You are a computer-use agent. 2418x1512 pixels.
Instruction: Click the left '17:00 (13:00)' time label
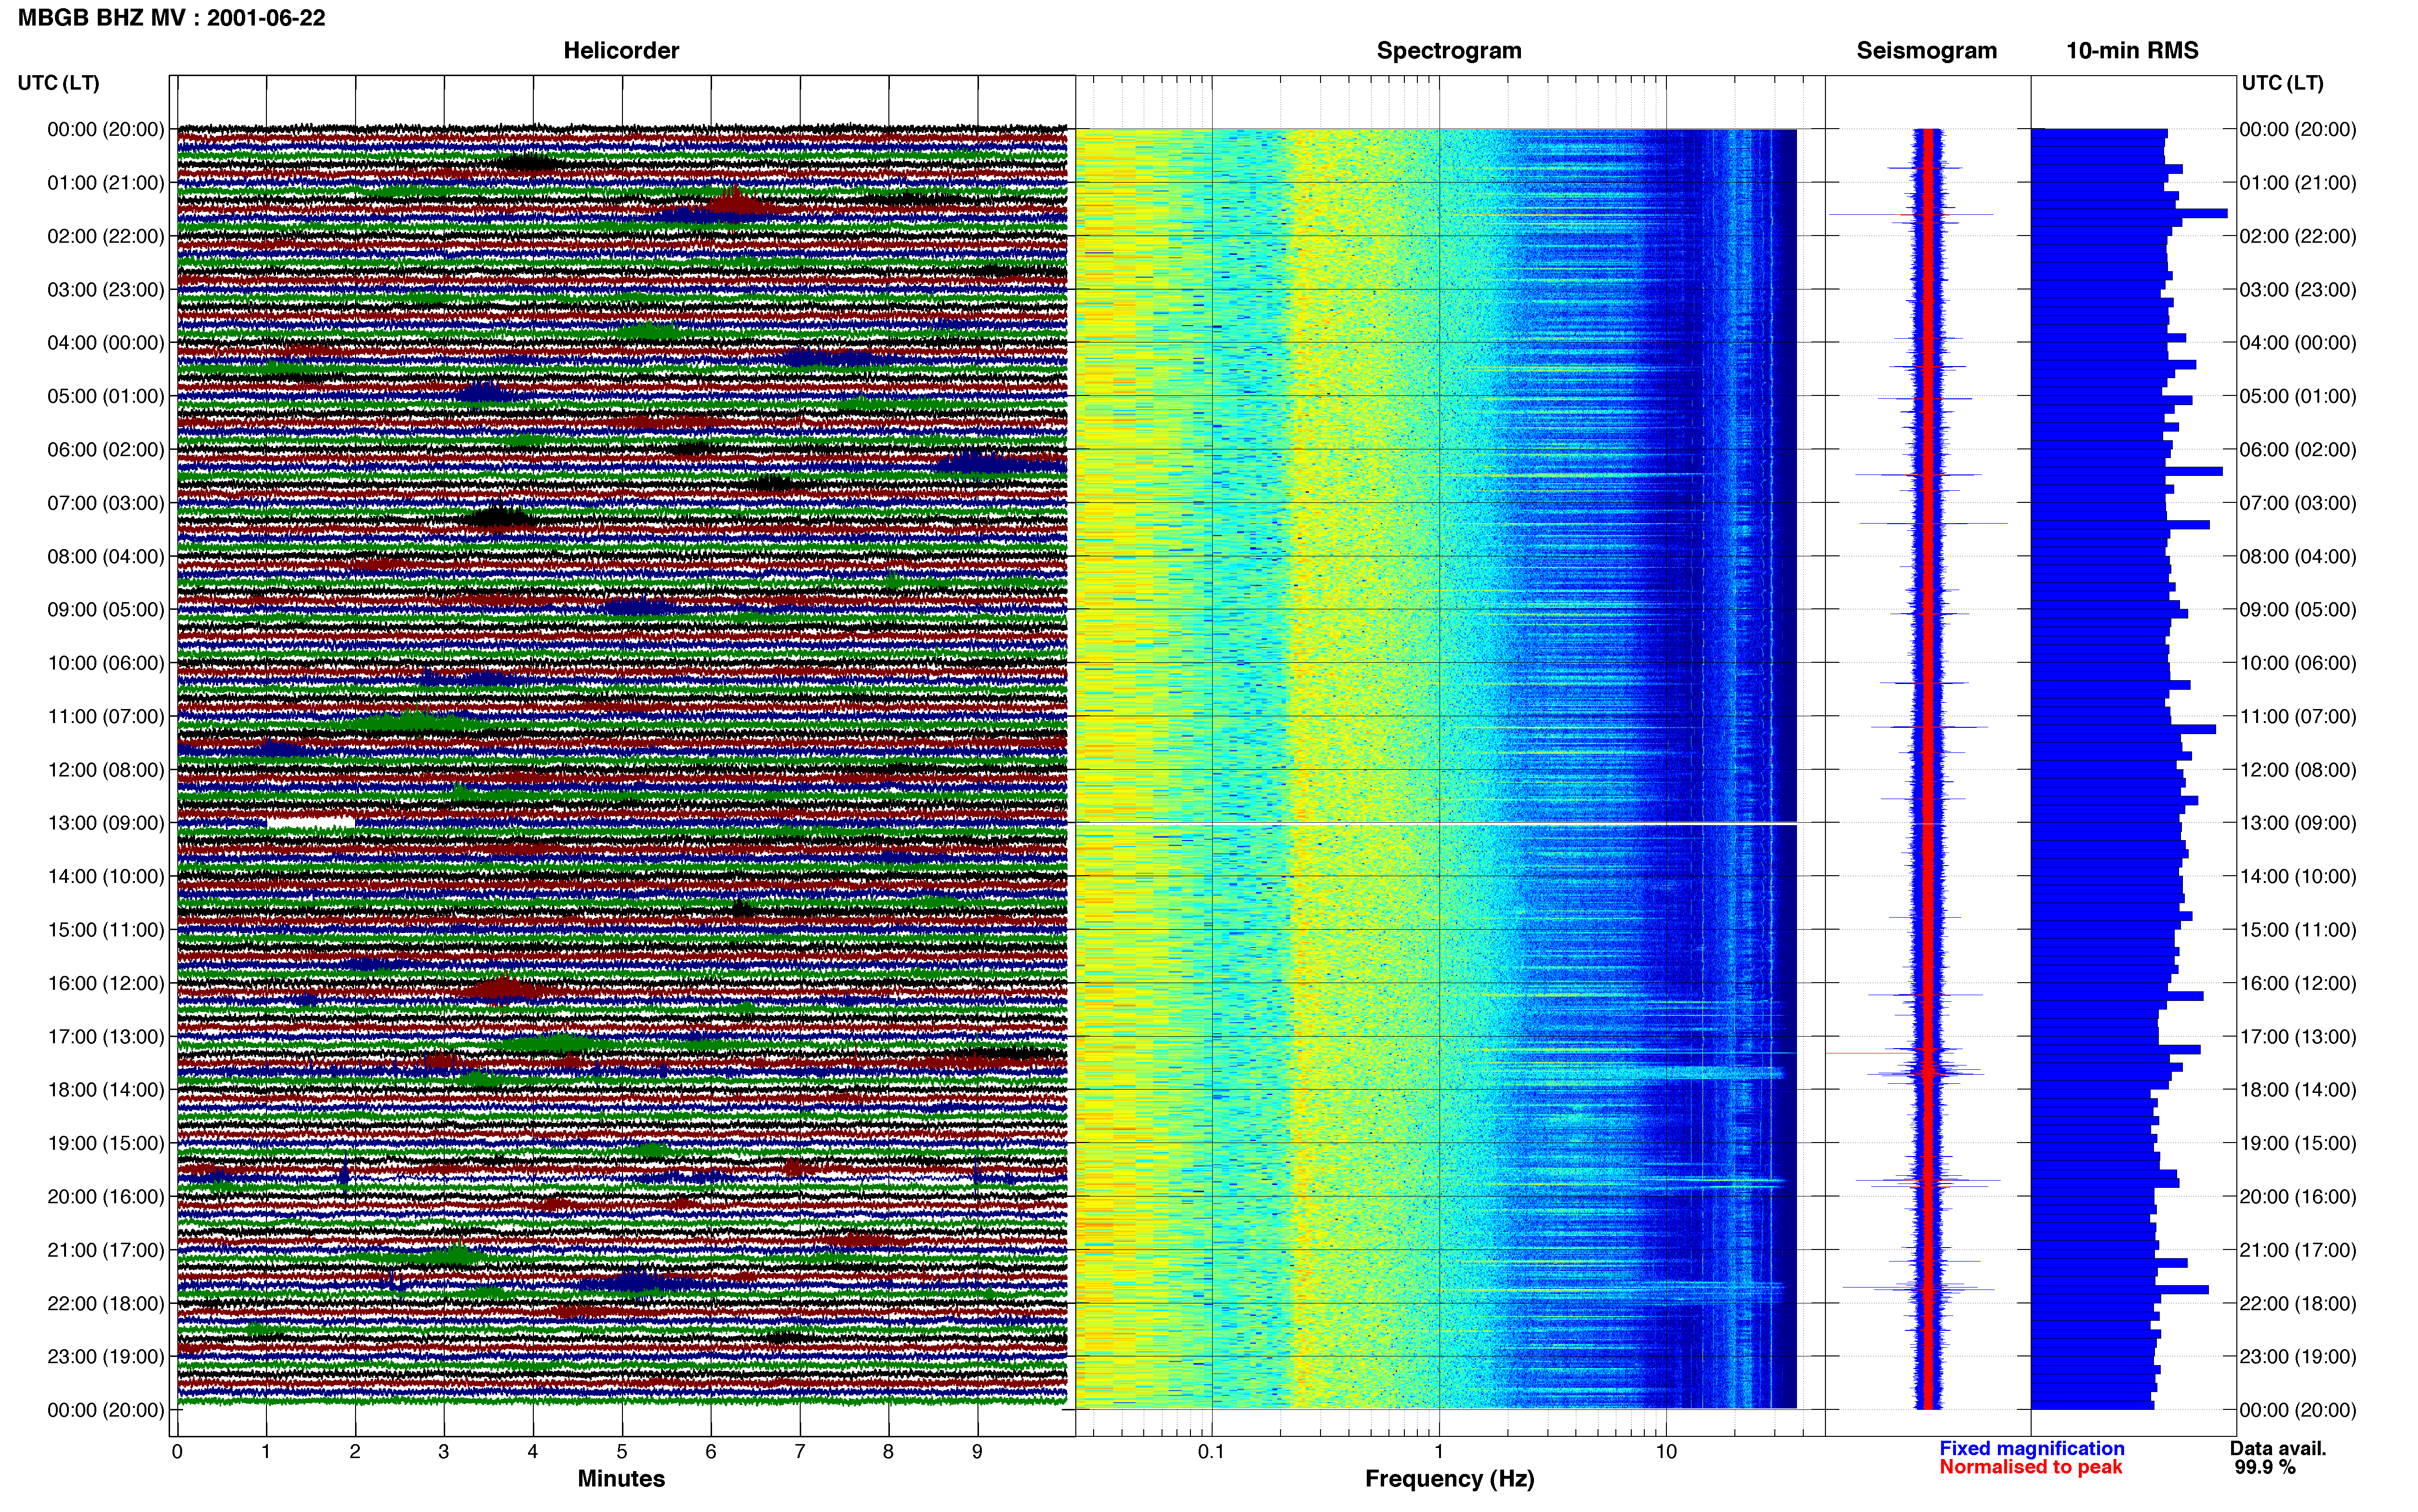point(106,1036)
